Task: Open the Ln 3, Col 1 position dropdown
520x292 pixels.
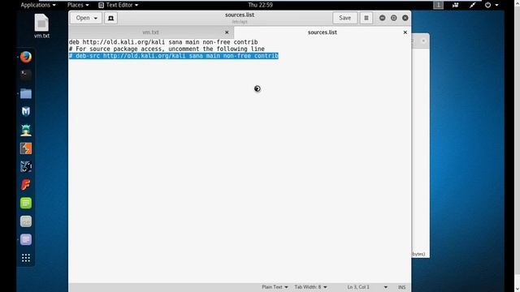Action: pyautogui.click(x=367, y=287)
